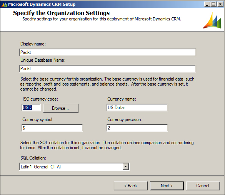
Task: Click the Browse button for currency
Action: [x=60, y=108]
